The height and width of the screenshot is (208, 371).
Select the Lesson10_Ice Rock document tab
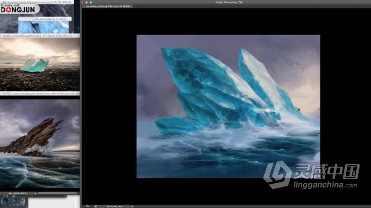(108, 6)
